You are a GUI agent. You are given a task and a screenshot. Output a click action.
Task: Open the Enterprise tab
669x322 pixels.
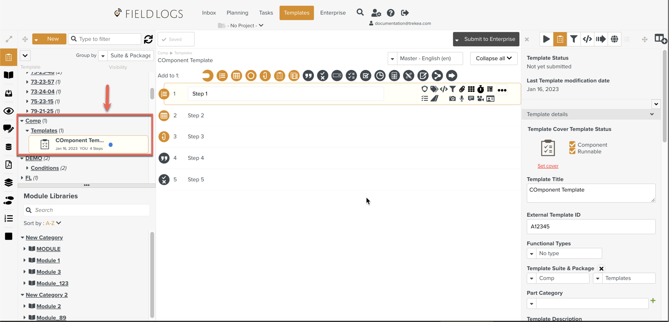[333, 13]
